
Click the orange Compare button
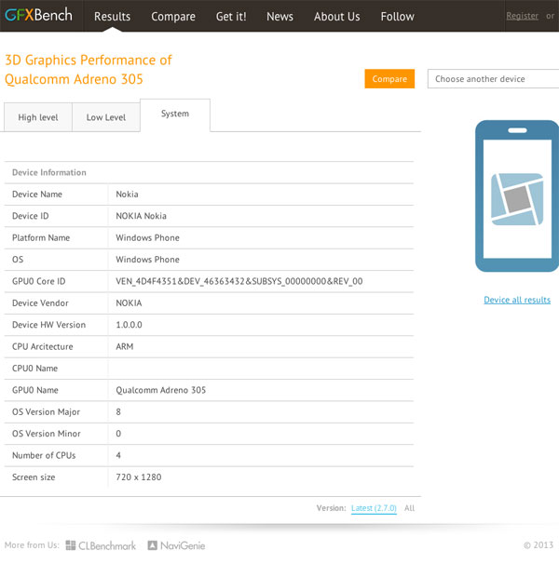coord(389,79)
